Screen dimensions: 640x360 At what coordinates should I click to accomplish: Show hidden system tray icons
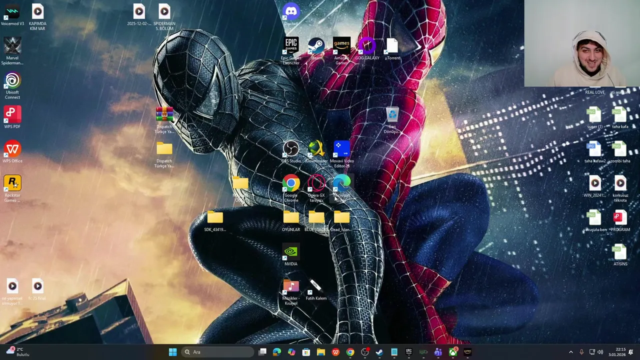click(571, 352)
